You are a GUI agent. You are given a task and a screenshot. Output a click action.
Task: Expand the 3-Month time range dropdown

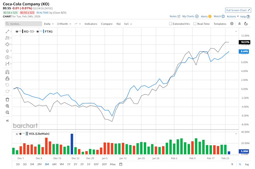click(x=63, y=24)
